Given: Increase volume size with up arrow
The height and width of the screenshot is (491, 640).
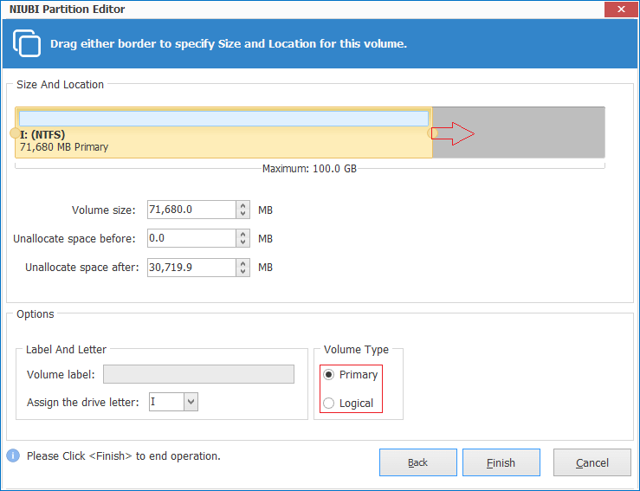Looking at the screenshot, I should pos(243,205).
